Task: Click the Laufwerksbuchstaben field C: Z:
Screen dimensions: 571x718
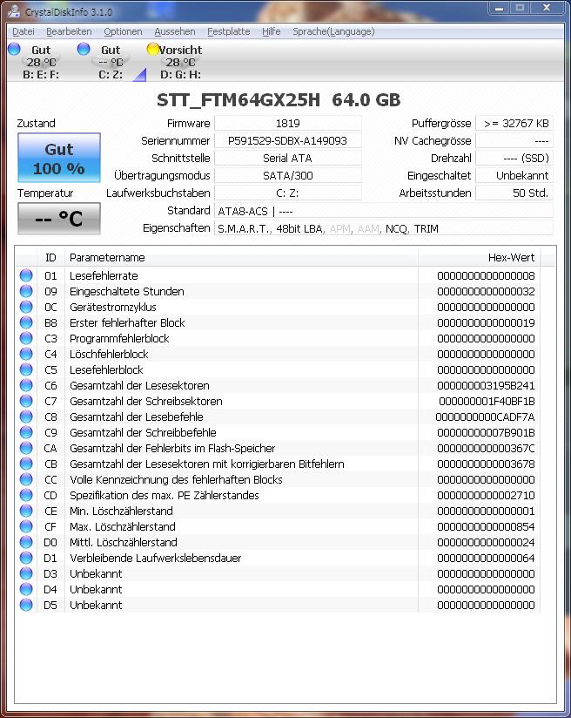Action: pyautogui.click(x=288, y=193)
